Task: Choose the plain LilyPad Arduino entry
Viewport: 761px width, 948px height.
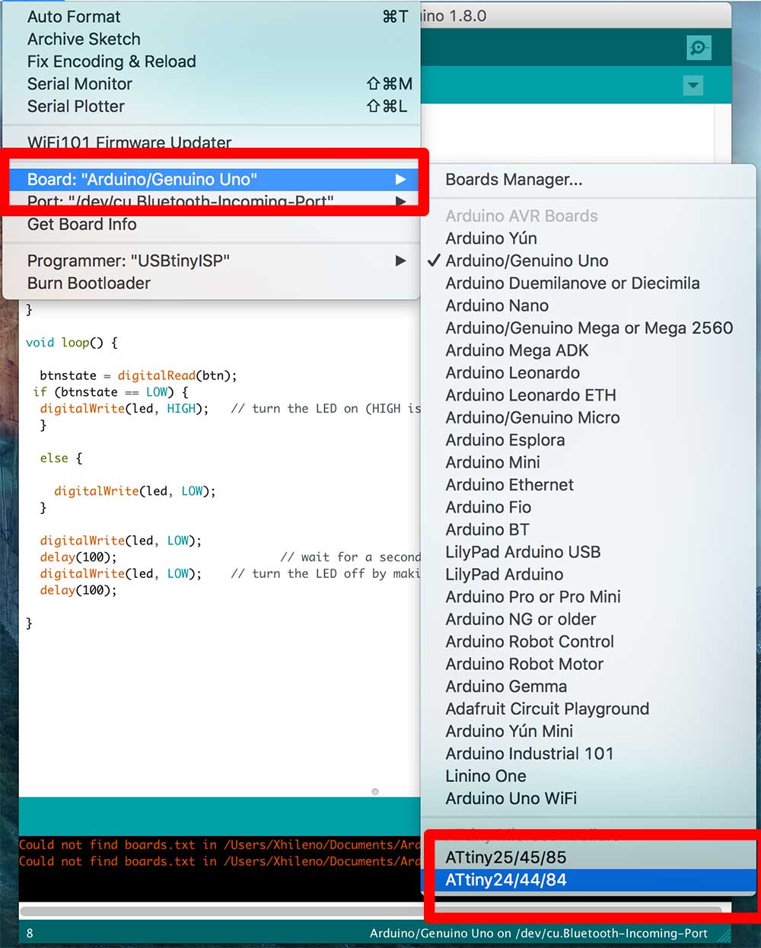Action: pyautogui.click(x=588, y=574)
